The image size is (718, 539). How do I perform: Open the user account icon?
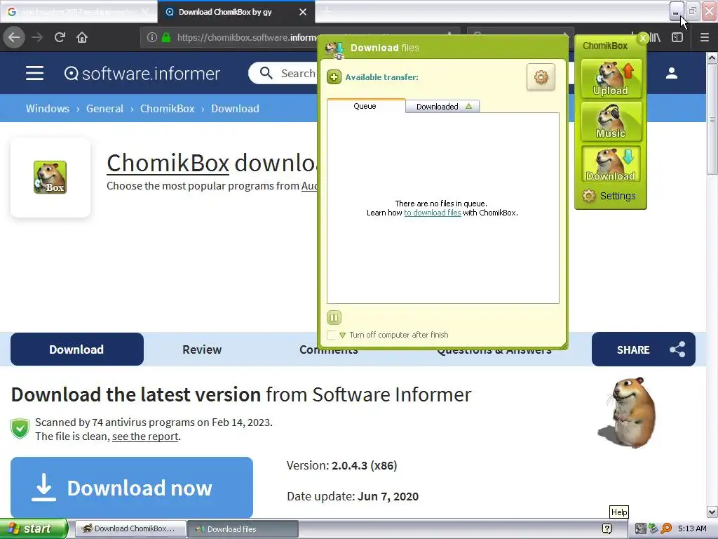pos(671,73)
